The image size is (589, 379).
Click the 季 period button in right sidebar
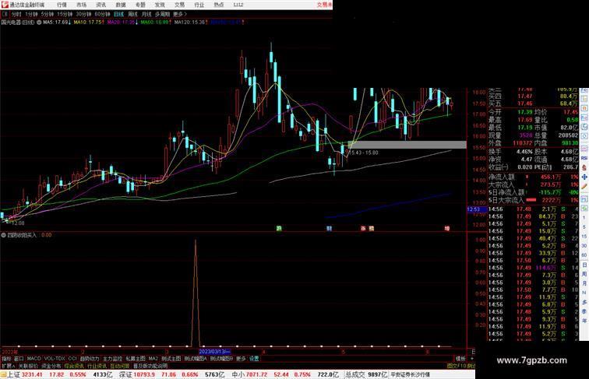(x=584, y=311)
